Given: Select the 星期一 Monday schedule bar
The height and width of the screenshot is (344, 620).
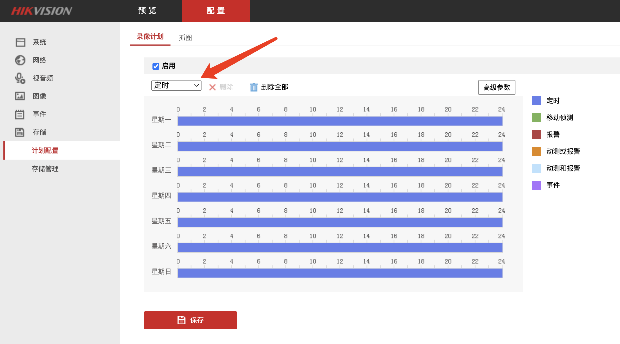Looking at the screenshot, I should 340,121.
